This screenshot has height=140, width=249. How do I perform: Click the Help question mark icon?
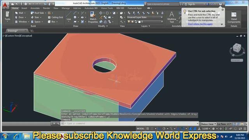pos(221,4)
